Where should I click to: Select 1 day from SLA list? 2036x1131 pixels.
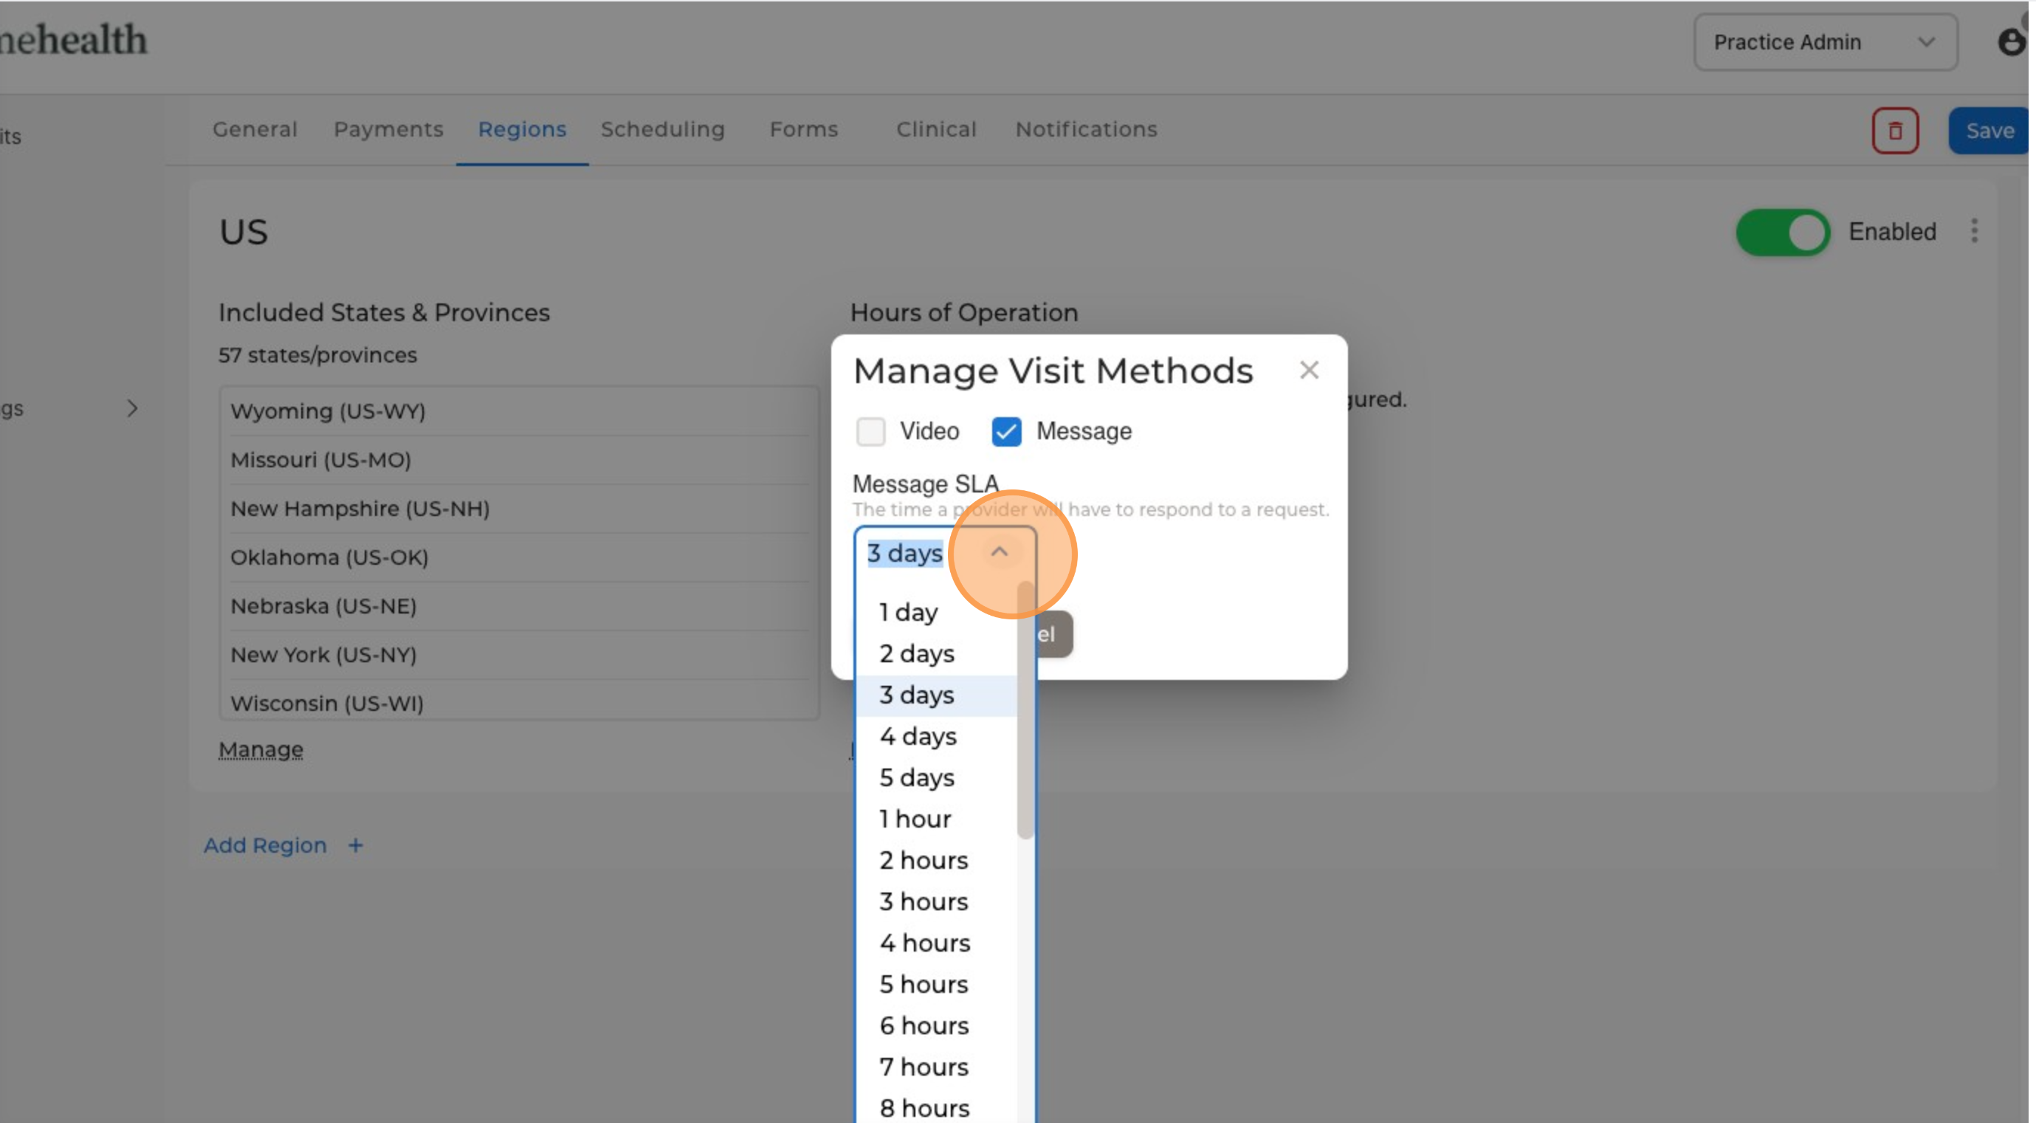(938, 614)
